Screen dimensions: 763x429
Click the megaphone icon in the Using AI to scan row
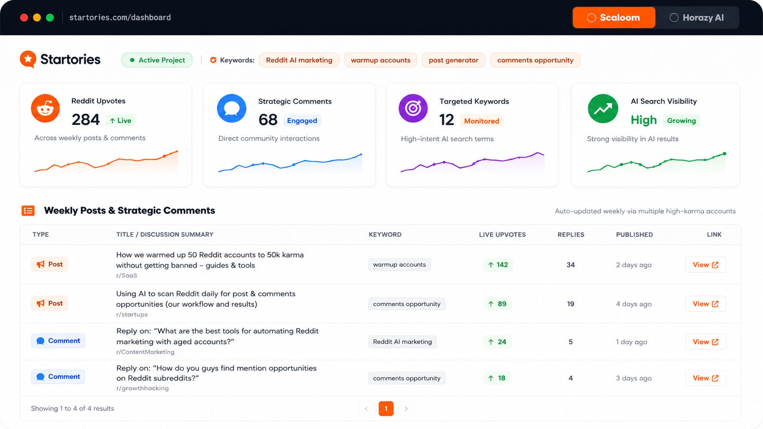coord(41,304)
